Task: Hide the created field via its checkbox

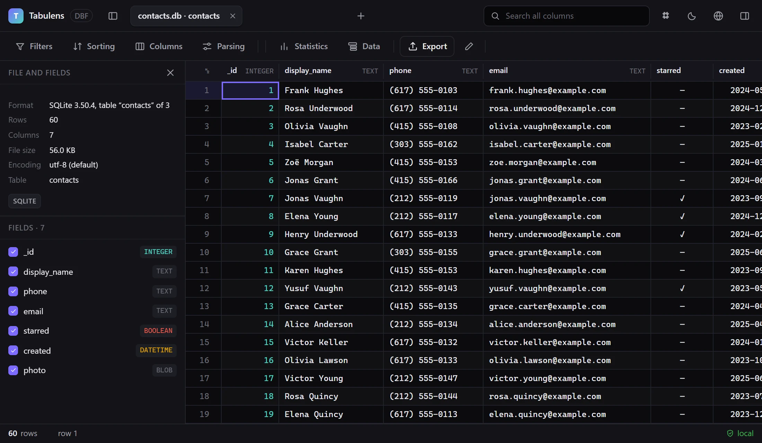Action: (x=13, y=351)
